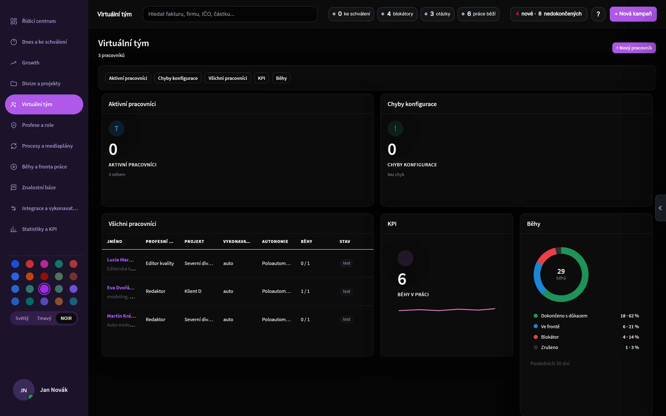Click the T avatar in Aktivní pracovníci card

[117, 129]
